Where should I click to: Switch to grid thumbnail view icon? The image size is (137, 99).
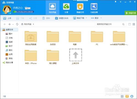pos(134,24)
